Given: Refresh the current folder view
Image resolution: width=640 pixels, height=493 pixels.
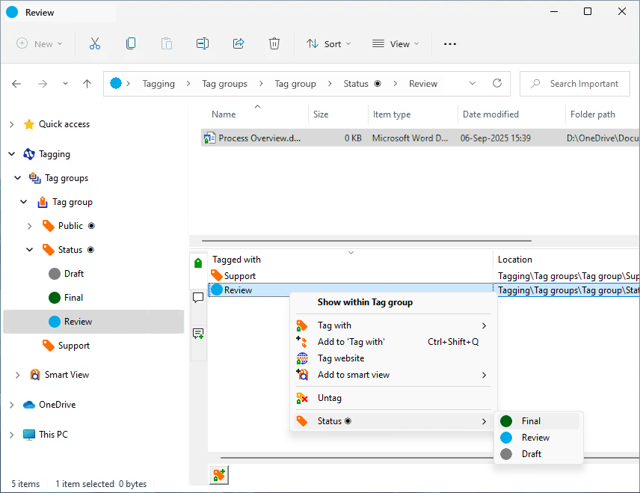Looking at the screenshot, I should pyautogui.click(x=496, y=84).
